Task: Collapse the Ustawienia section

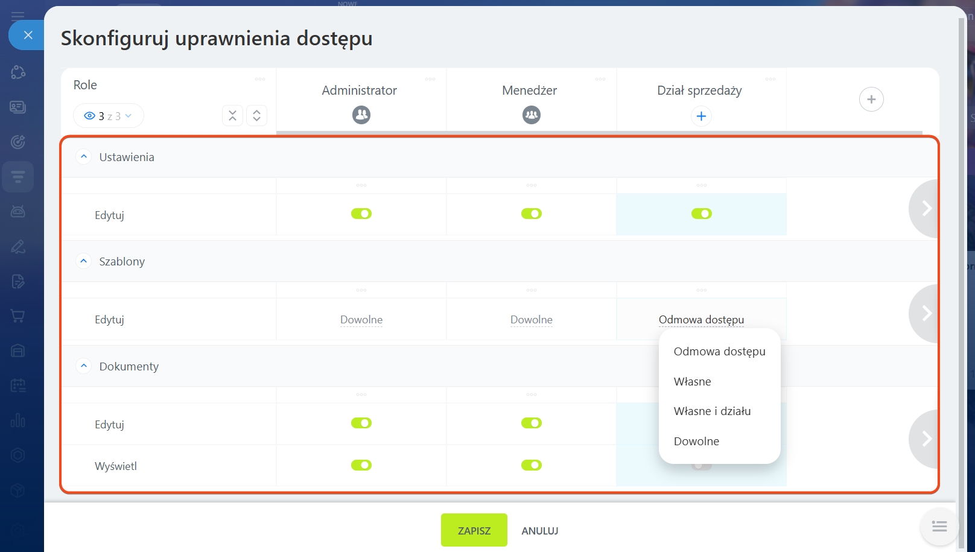Action: click(84, 157)
